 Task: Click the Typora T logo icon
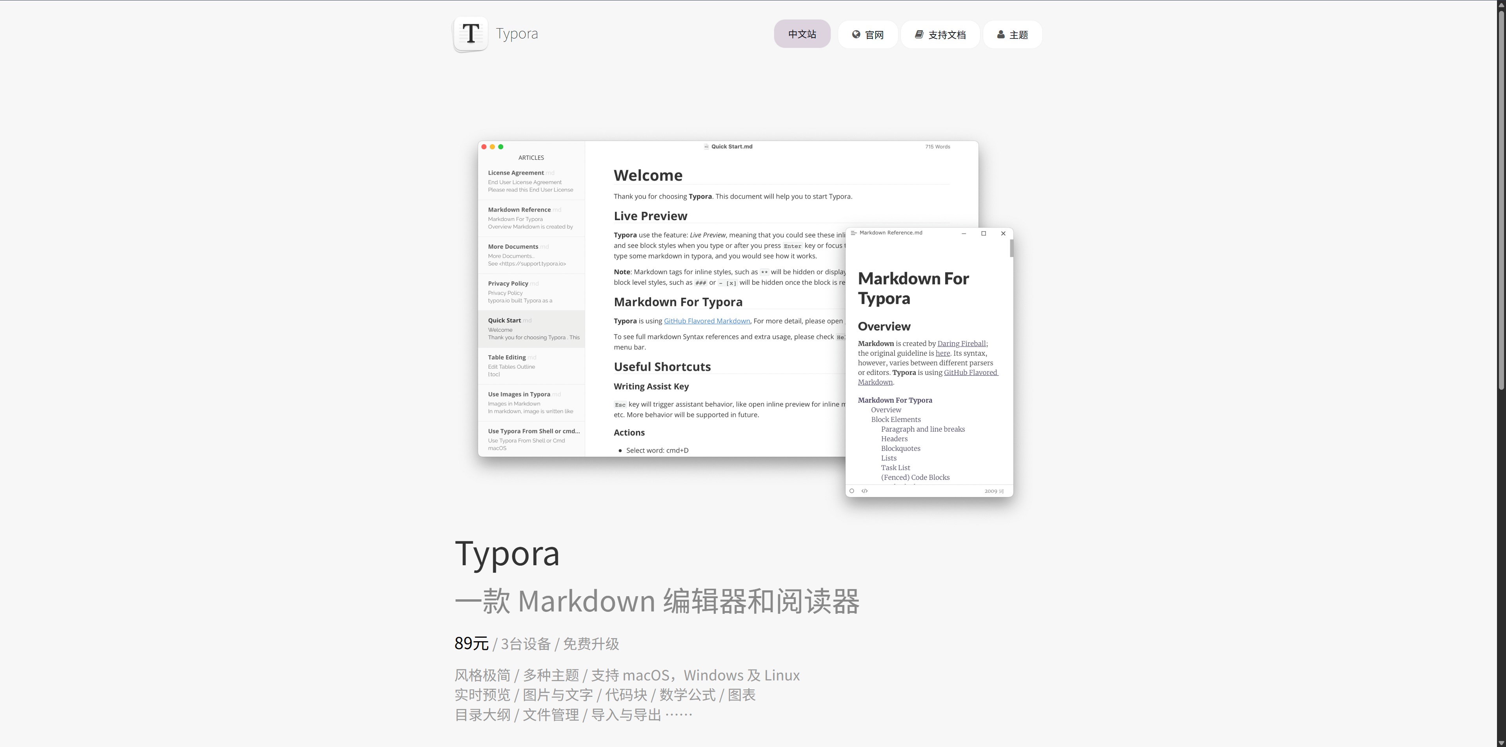[x=471, y=34]
